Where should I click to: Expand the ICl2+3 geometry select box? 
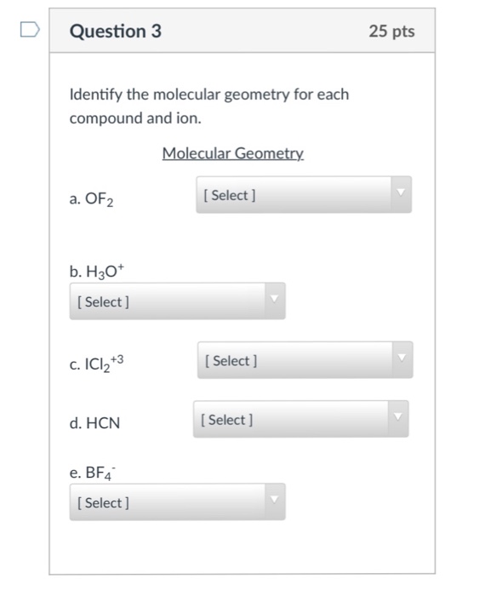pyautogui.click(x=305, y=360)
